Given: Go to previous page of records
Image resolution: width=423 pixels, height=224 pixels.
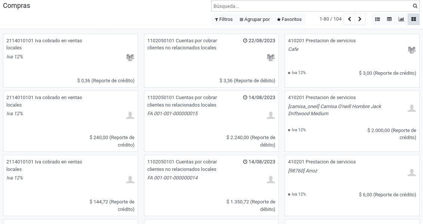Looking at the screenshot, I should tap(349, 19).
